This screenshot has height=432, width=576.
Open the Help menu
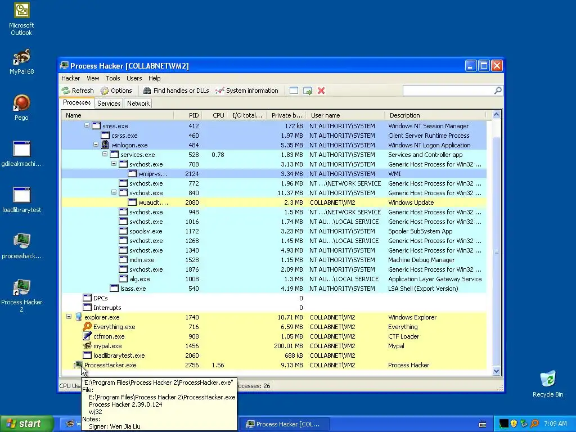[154, 78]
